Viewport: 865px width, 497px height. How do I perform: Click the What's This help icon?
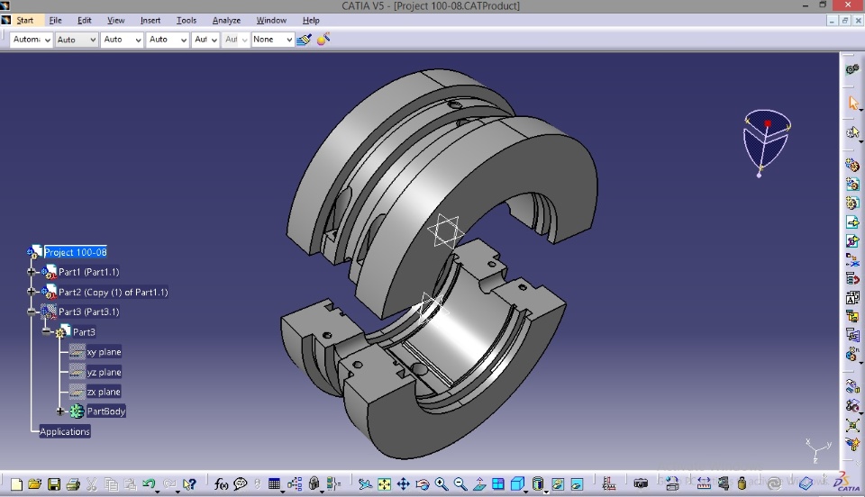pos(189,484)
